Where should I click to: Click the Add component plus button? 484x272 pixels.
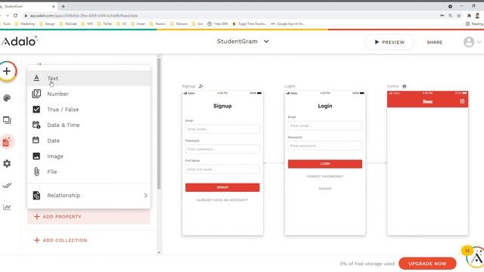pyautogui.click(x=7, y=71)
